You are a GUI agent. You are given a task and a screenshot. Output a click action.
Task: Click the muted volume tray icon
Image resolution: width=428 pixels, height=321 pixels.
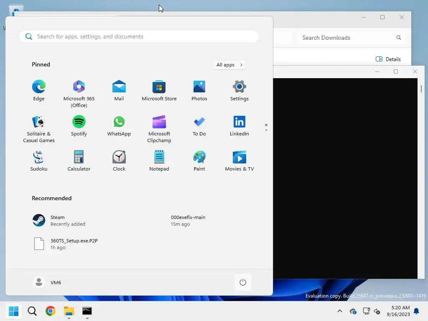[x=377, y=311]
